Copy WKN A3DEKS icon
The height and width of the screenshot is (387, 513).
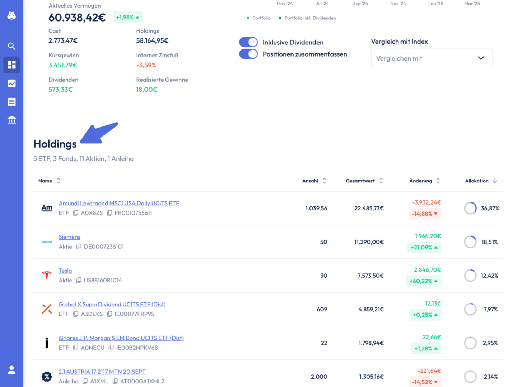[76, 314]
